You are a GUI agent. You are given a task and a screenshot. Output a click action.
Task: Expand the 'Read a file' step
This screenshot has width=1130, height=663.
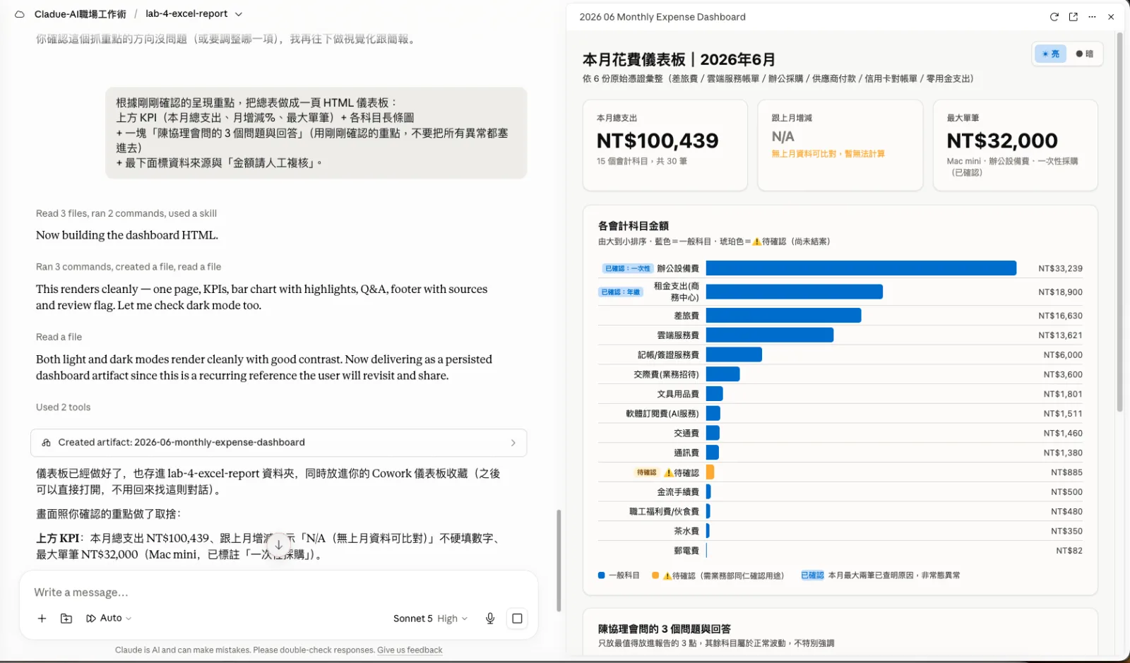pyautogui.click(x=59, y=337)
